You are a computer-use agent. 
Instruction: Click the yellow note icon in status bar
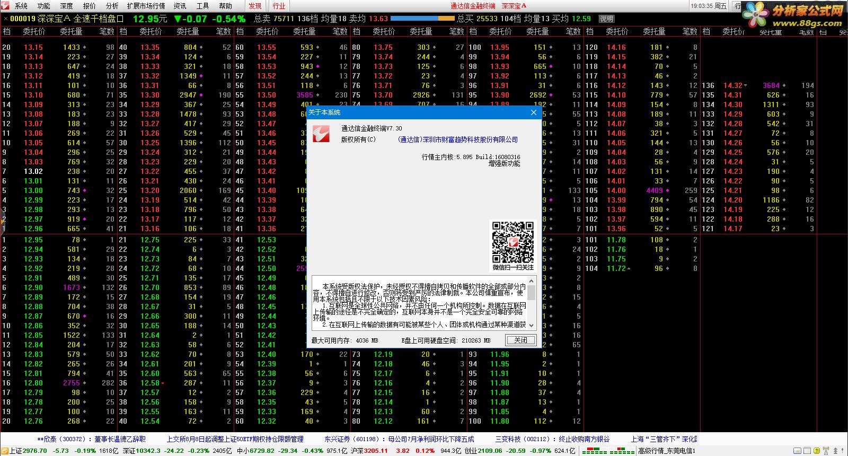(797, 451)
